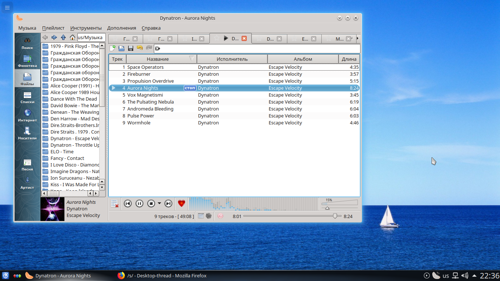
Task: Open the Поиск (Search) sidebar panel
Action: click(x=27, y=43)
